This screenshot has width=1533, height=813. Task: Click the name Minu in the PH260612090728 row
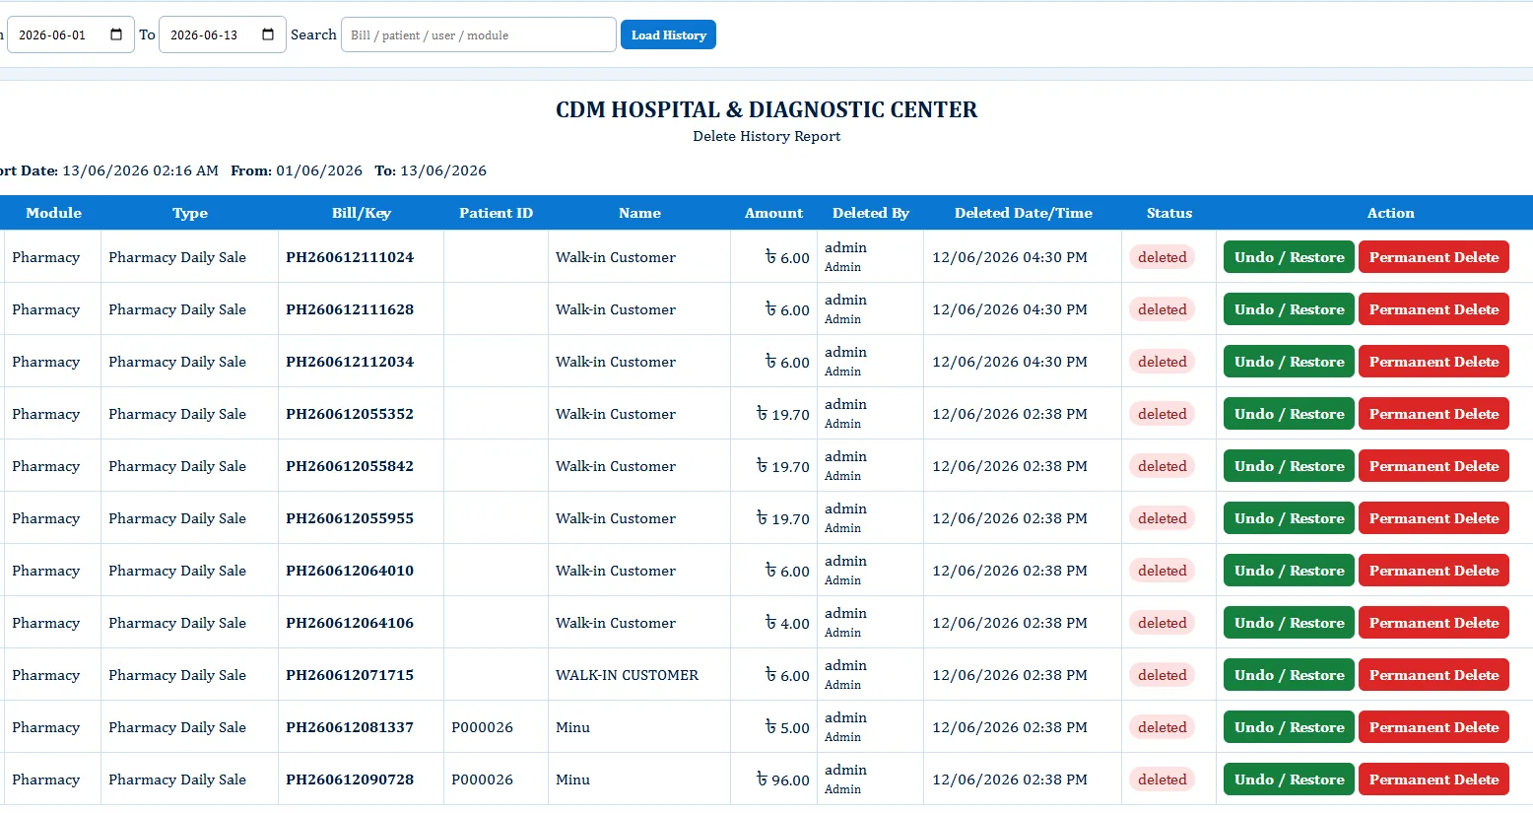[x=572, y=779]
